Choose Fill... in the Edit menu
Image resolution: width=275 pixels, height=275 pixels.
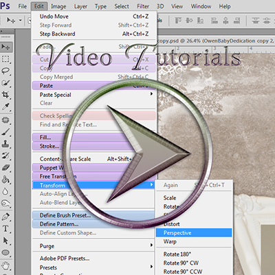click(x=94, y=137)
